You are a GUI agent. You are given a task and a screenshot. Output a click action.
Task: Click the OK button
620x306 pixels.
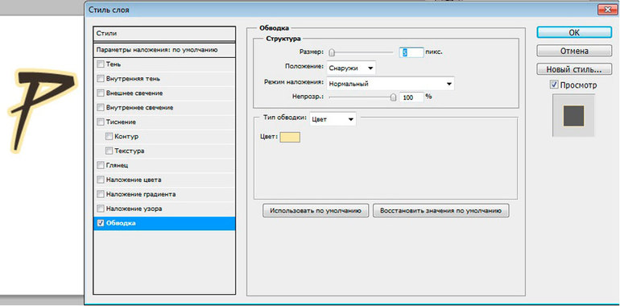tap(574, 32)
